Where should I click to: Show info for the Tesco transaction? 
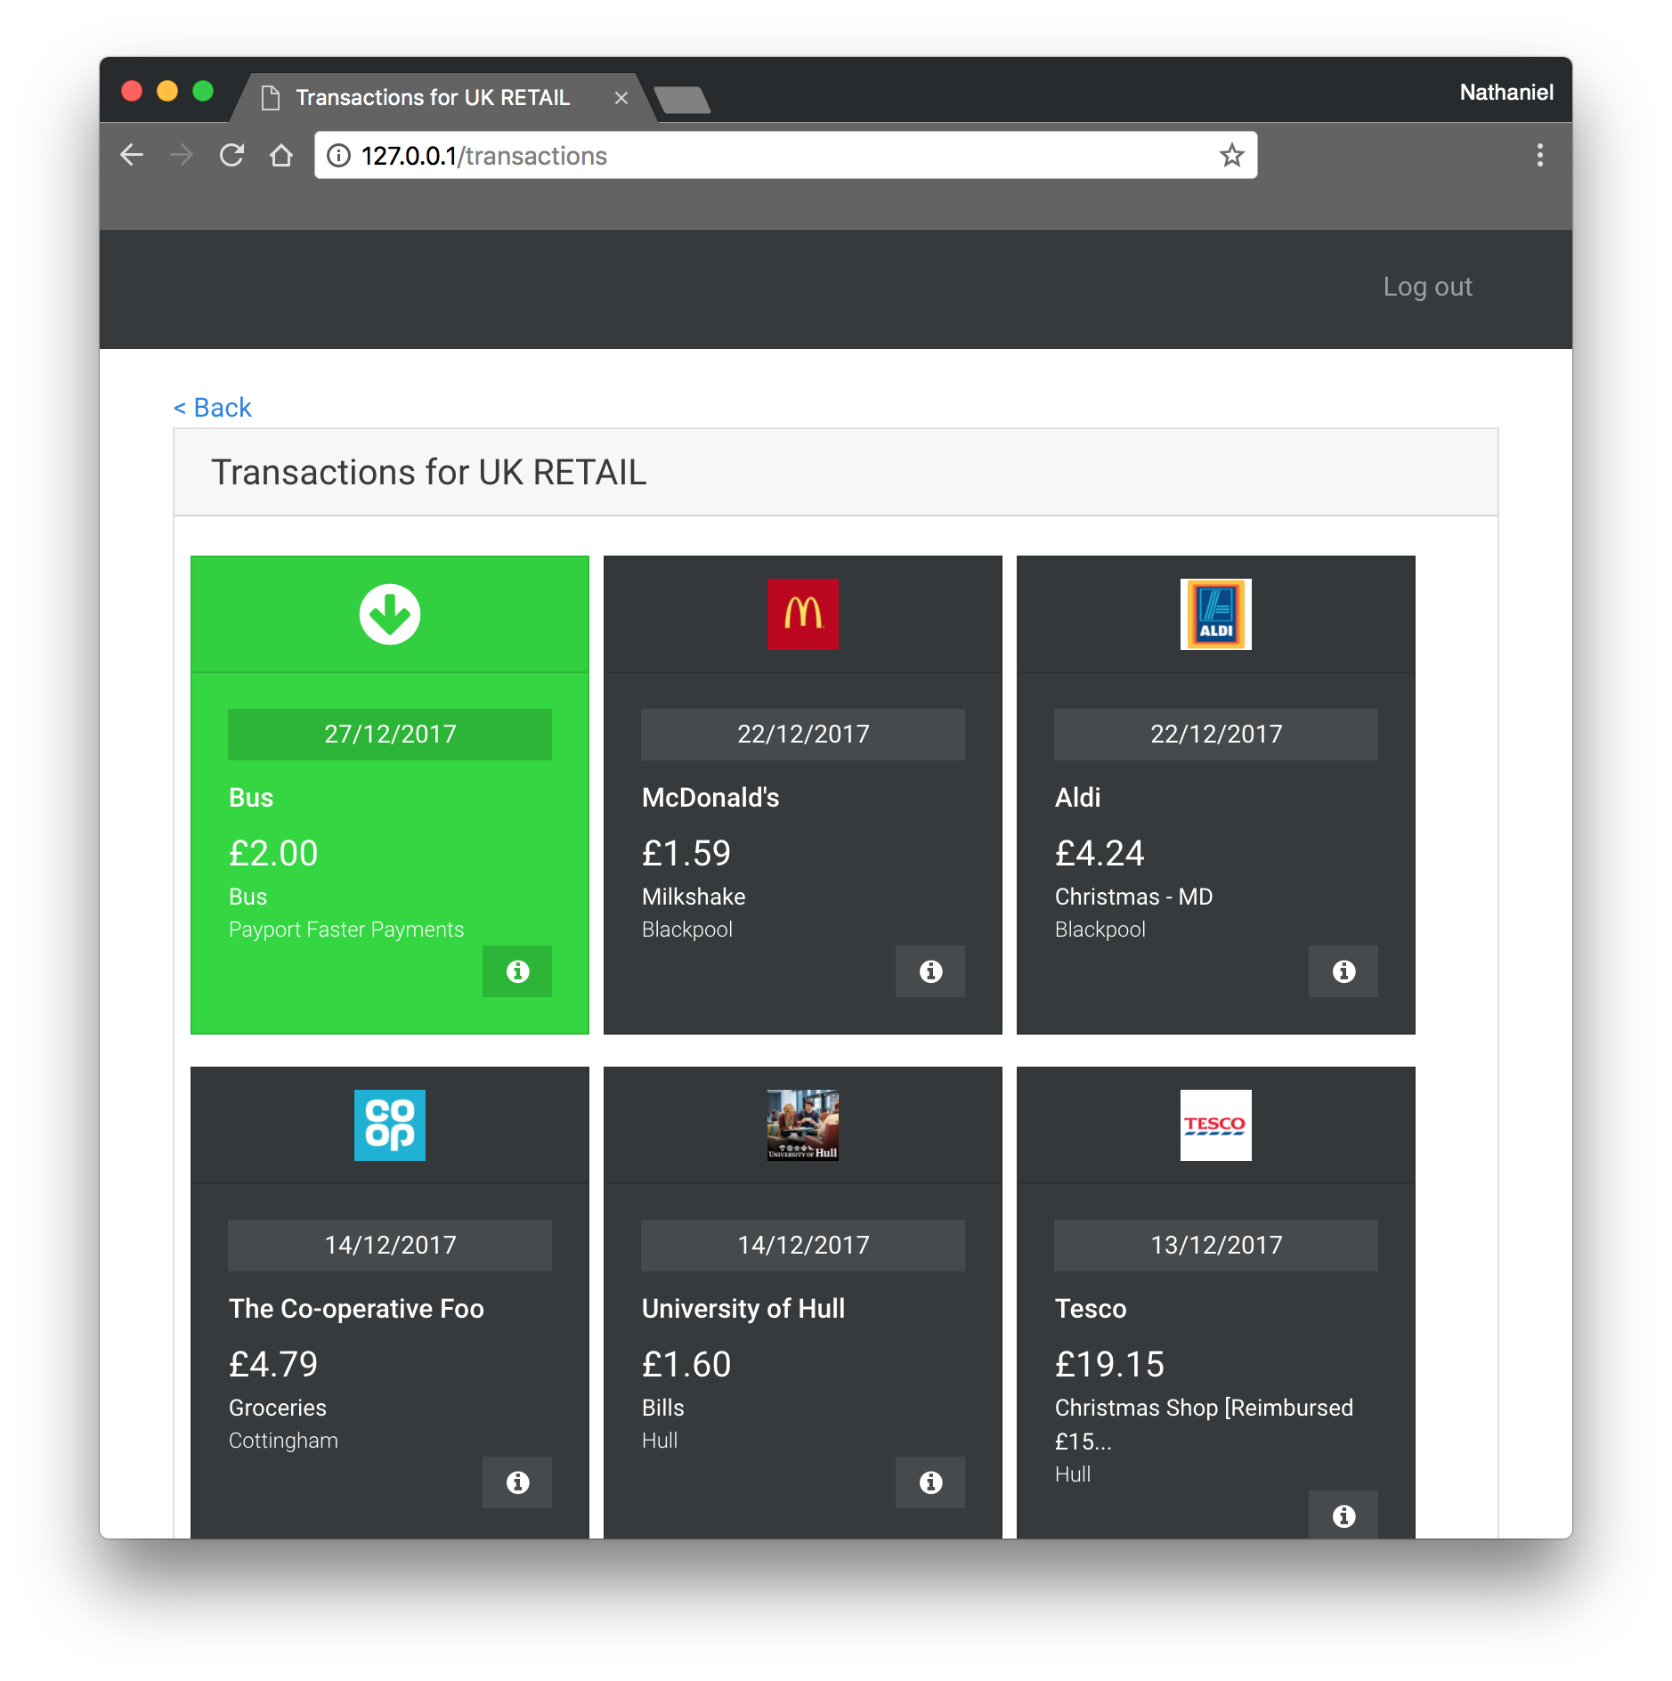pyautogui.click(x=1343, y=1515)
